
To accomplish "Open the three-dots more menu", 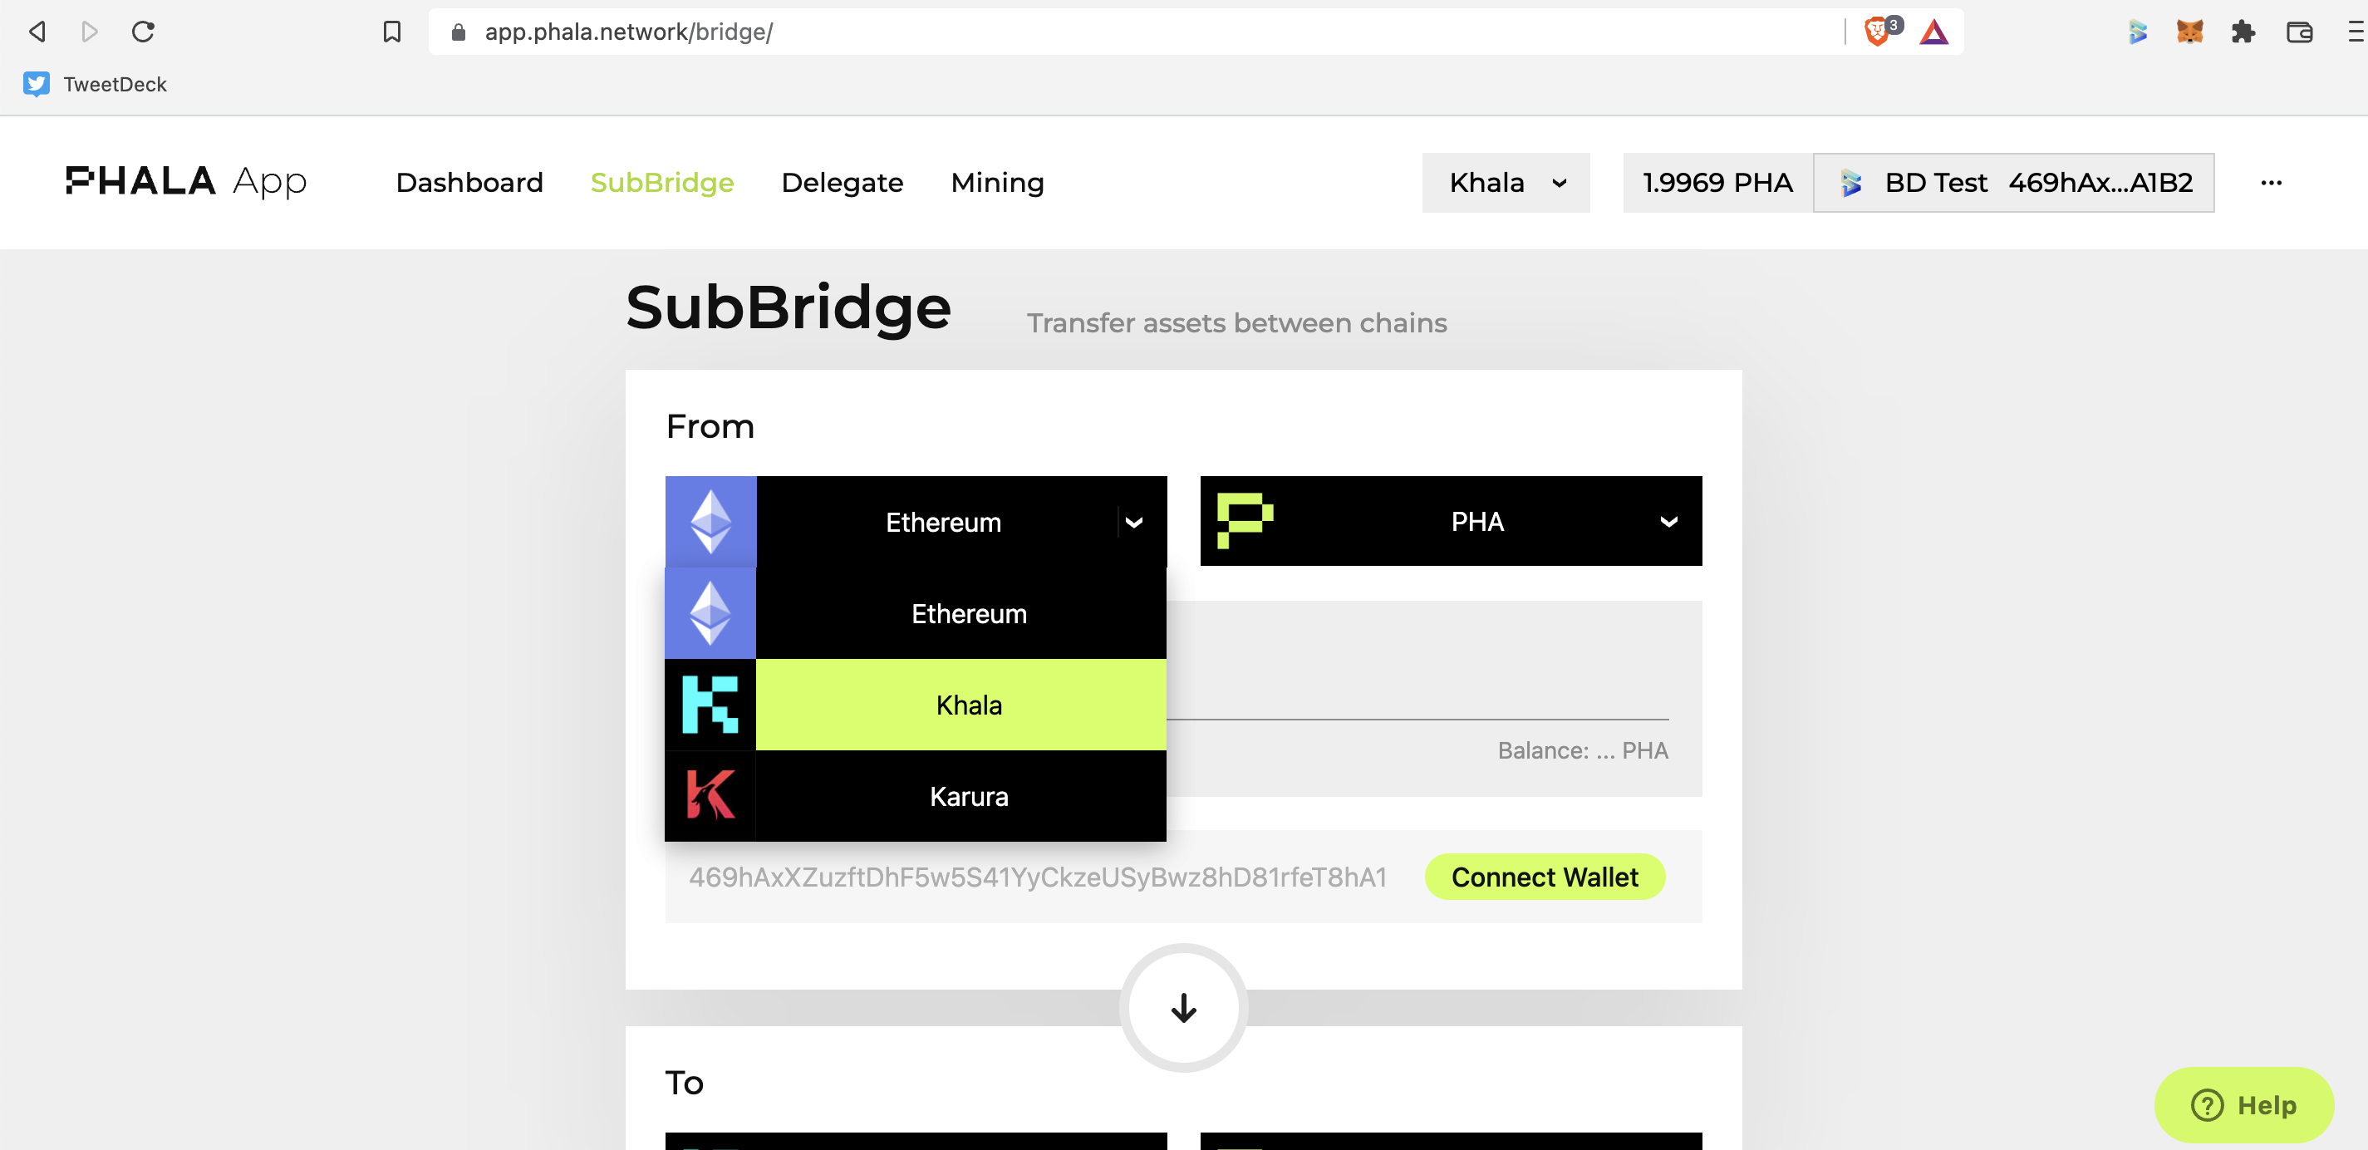I will 2271,183.
